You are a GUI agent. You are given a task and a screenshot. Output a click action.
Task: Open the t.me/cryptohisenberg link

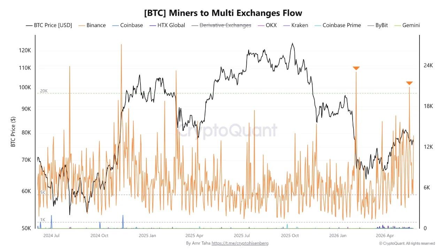(x=240, y=243)
